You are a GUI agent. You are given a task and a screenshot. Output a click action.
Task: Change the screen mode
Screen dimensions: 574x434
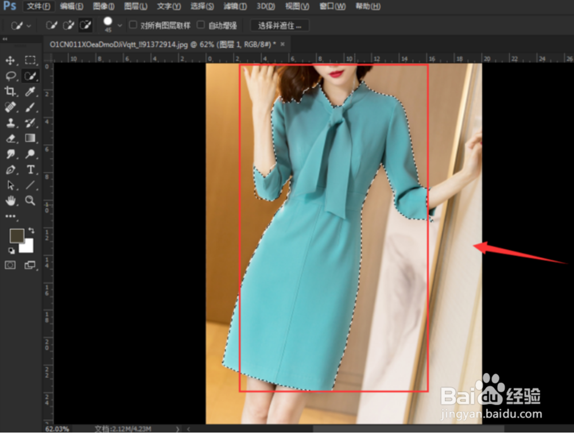coord(30,265)
